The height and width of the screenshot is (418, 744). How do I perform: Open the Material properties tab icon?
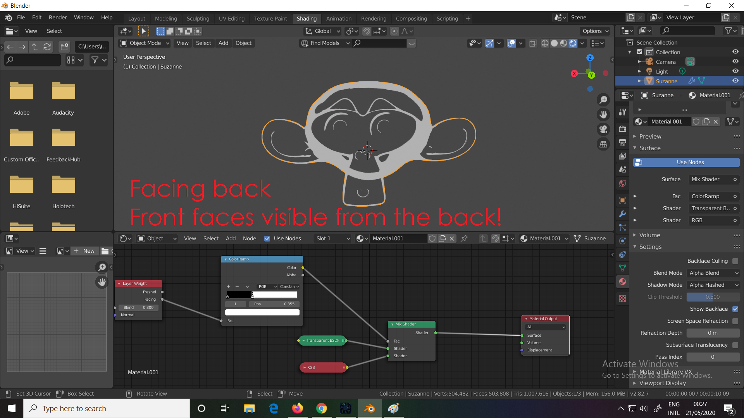tap(622, 282)
